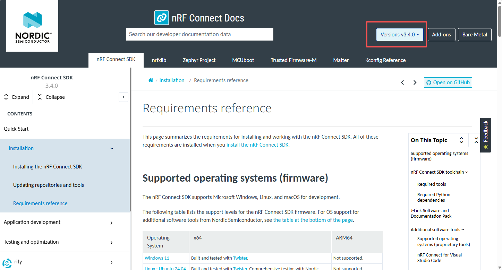Collapse the Installation section chevron

[112, 148]
